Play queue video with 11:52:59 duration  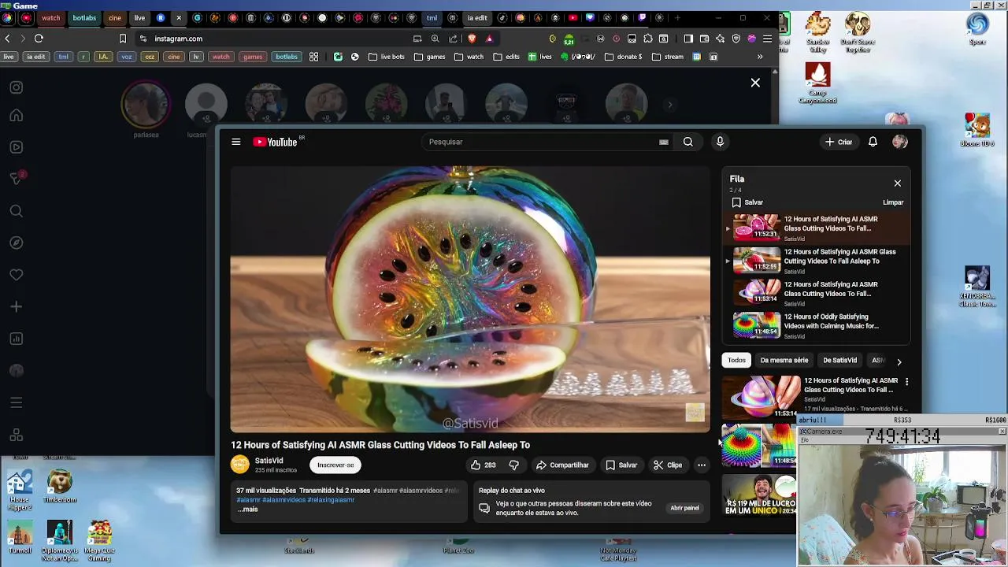tap(816, 261)
